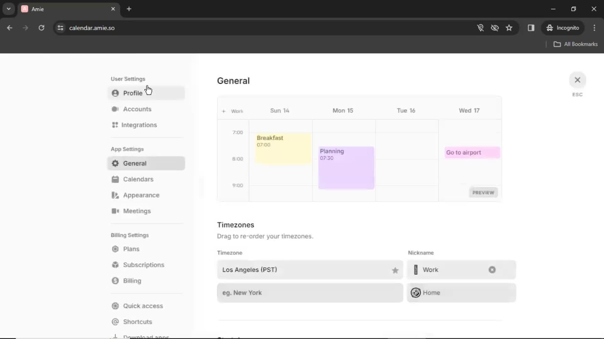Click the Accounts settings icon
This screenshot has height=339, width=604.
pyautogui.click(x=115, y=109)
